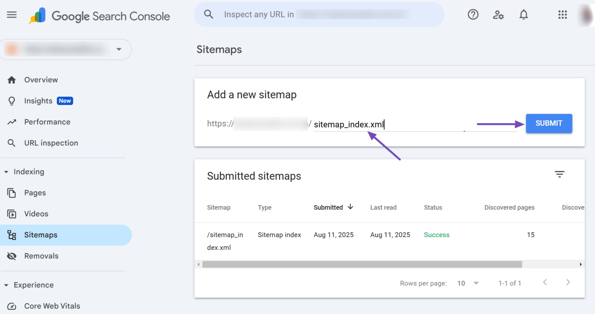Navigate to Removals page

coord(41,256)
